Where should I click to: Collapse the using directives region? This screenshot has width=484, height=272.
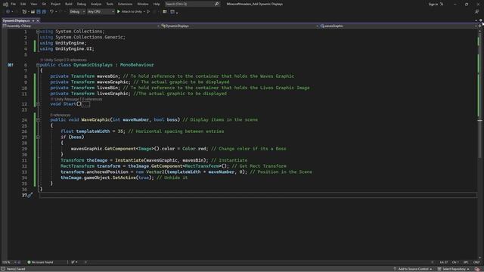click(x=38, y=32)
